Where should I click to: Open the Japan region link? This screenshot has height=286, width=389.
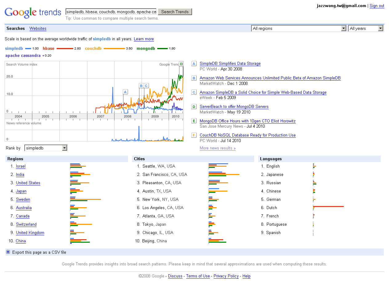(21, 191)
